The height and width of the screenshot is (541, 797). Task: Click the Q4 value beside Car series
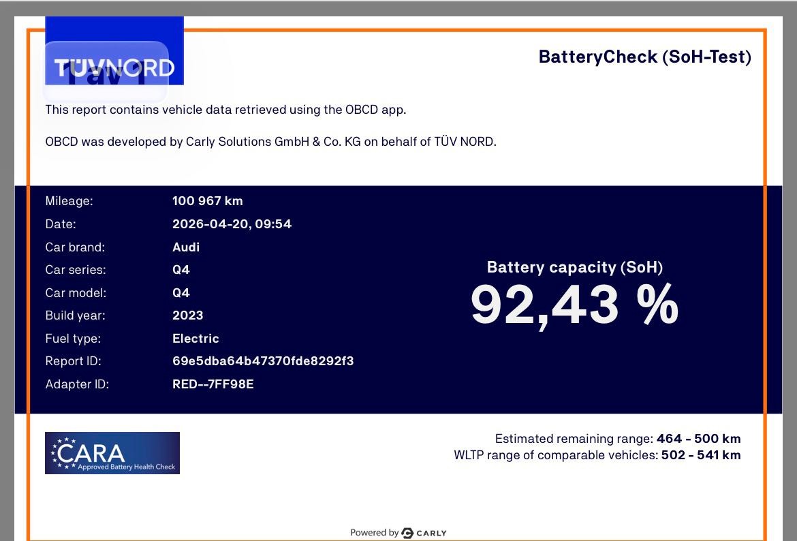point(181,270)
